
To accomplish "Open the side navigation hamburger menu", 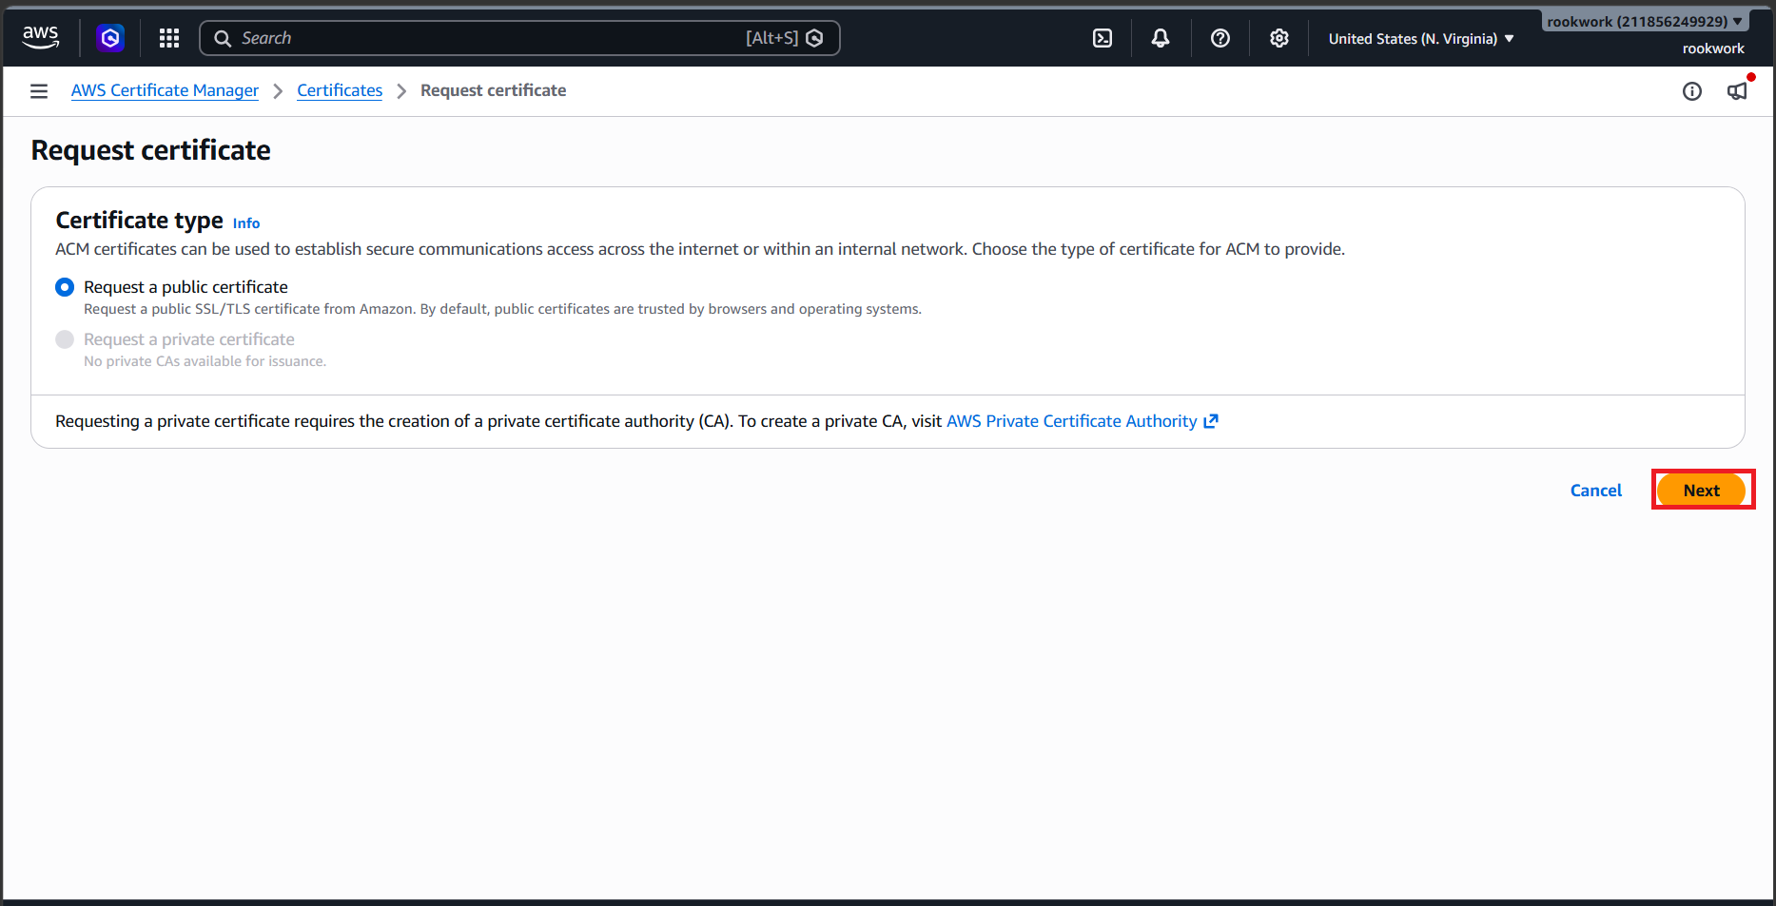I will (39, 91).
